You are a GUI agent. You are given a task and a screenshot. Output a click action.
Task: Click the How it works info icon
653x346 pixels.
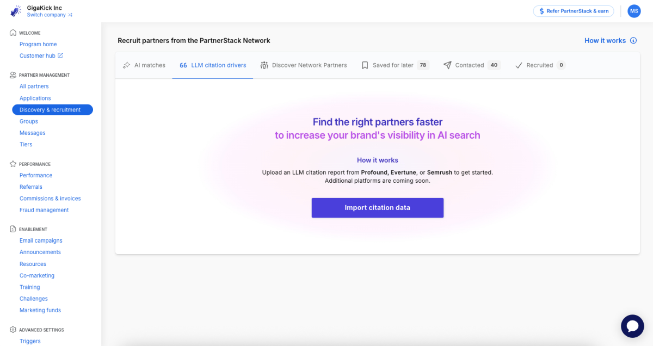click(633, 41)
